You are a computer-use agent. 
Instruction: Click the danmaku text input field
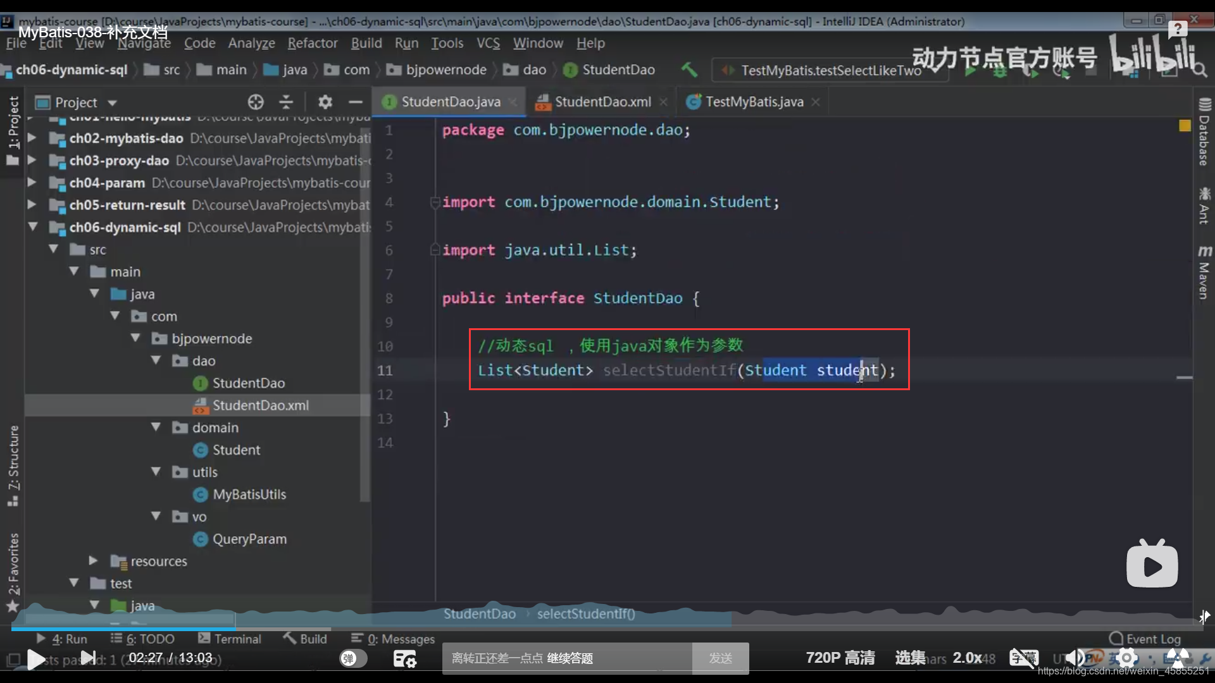point(567,658)
